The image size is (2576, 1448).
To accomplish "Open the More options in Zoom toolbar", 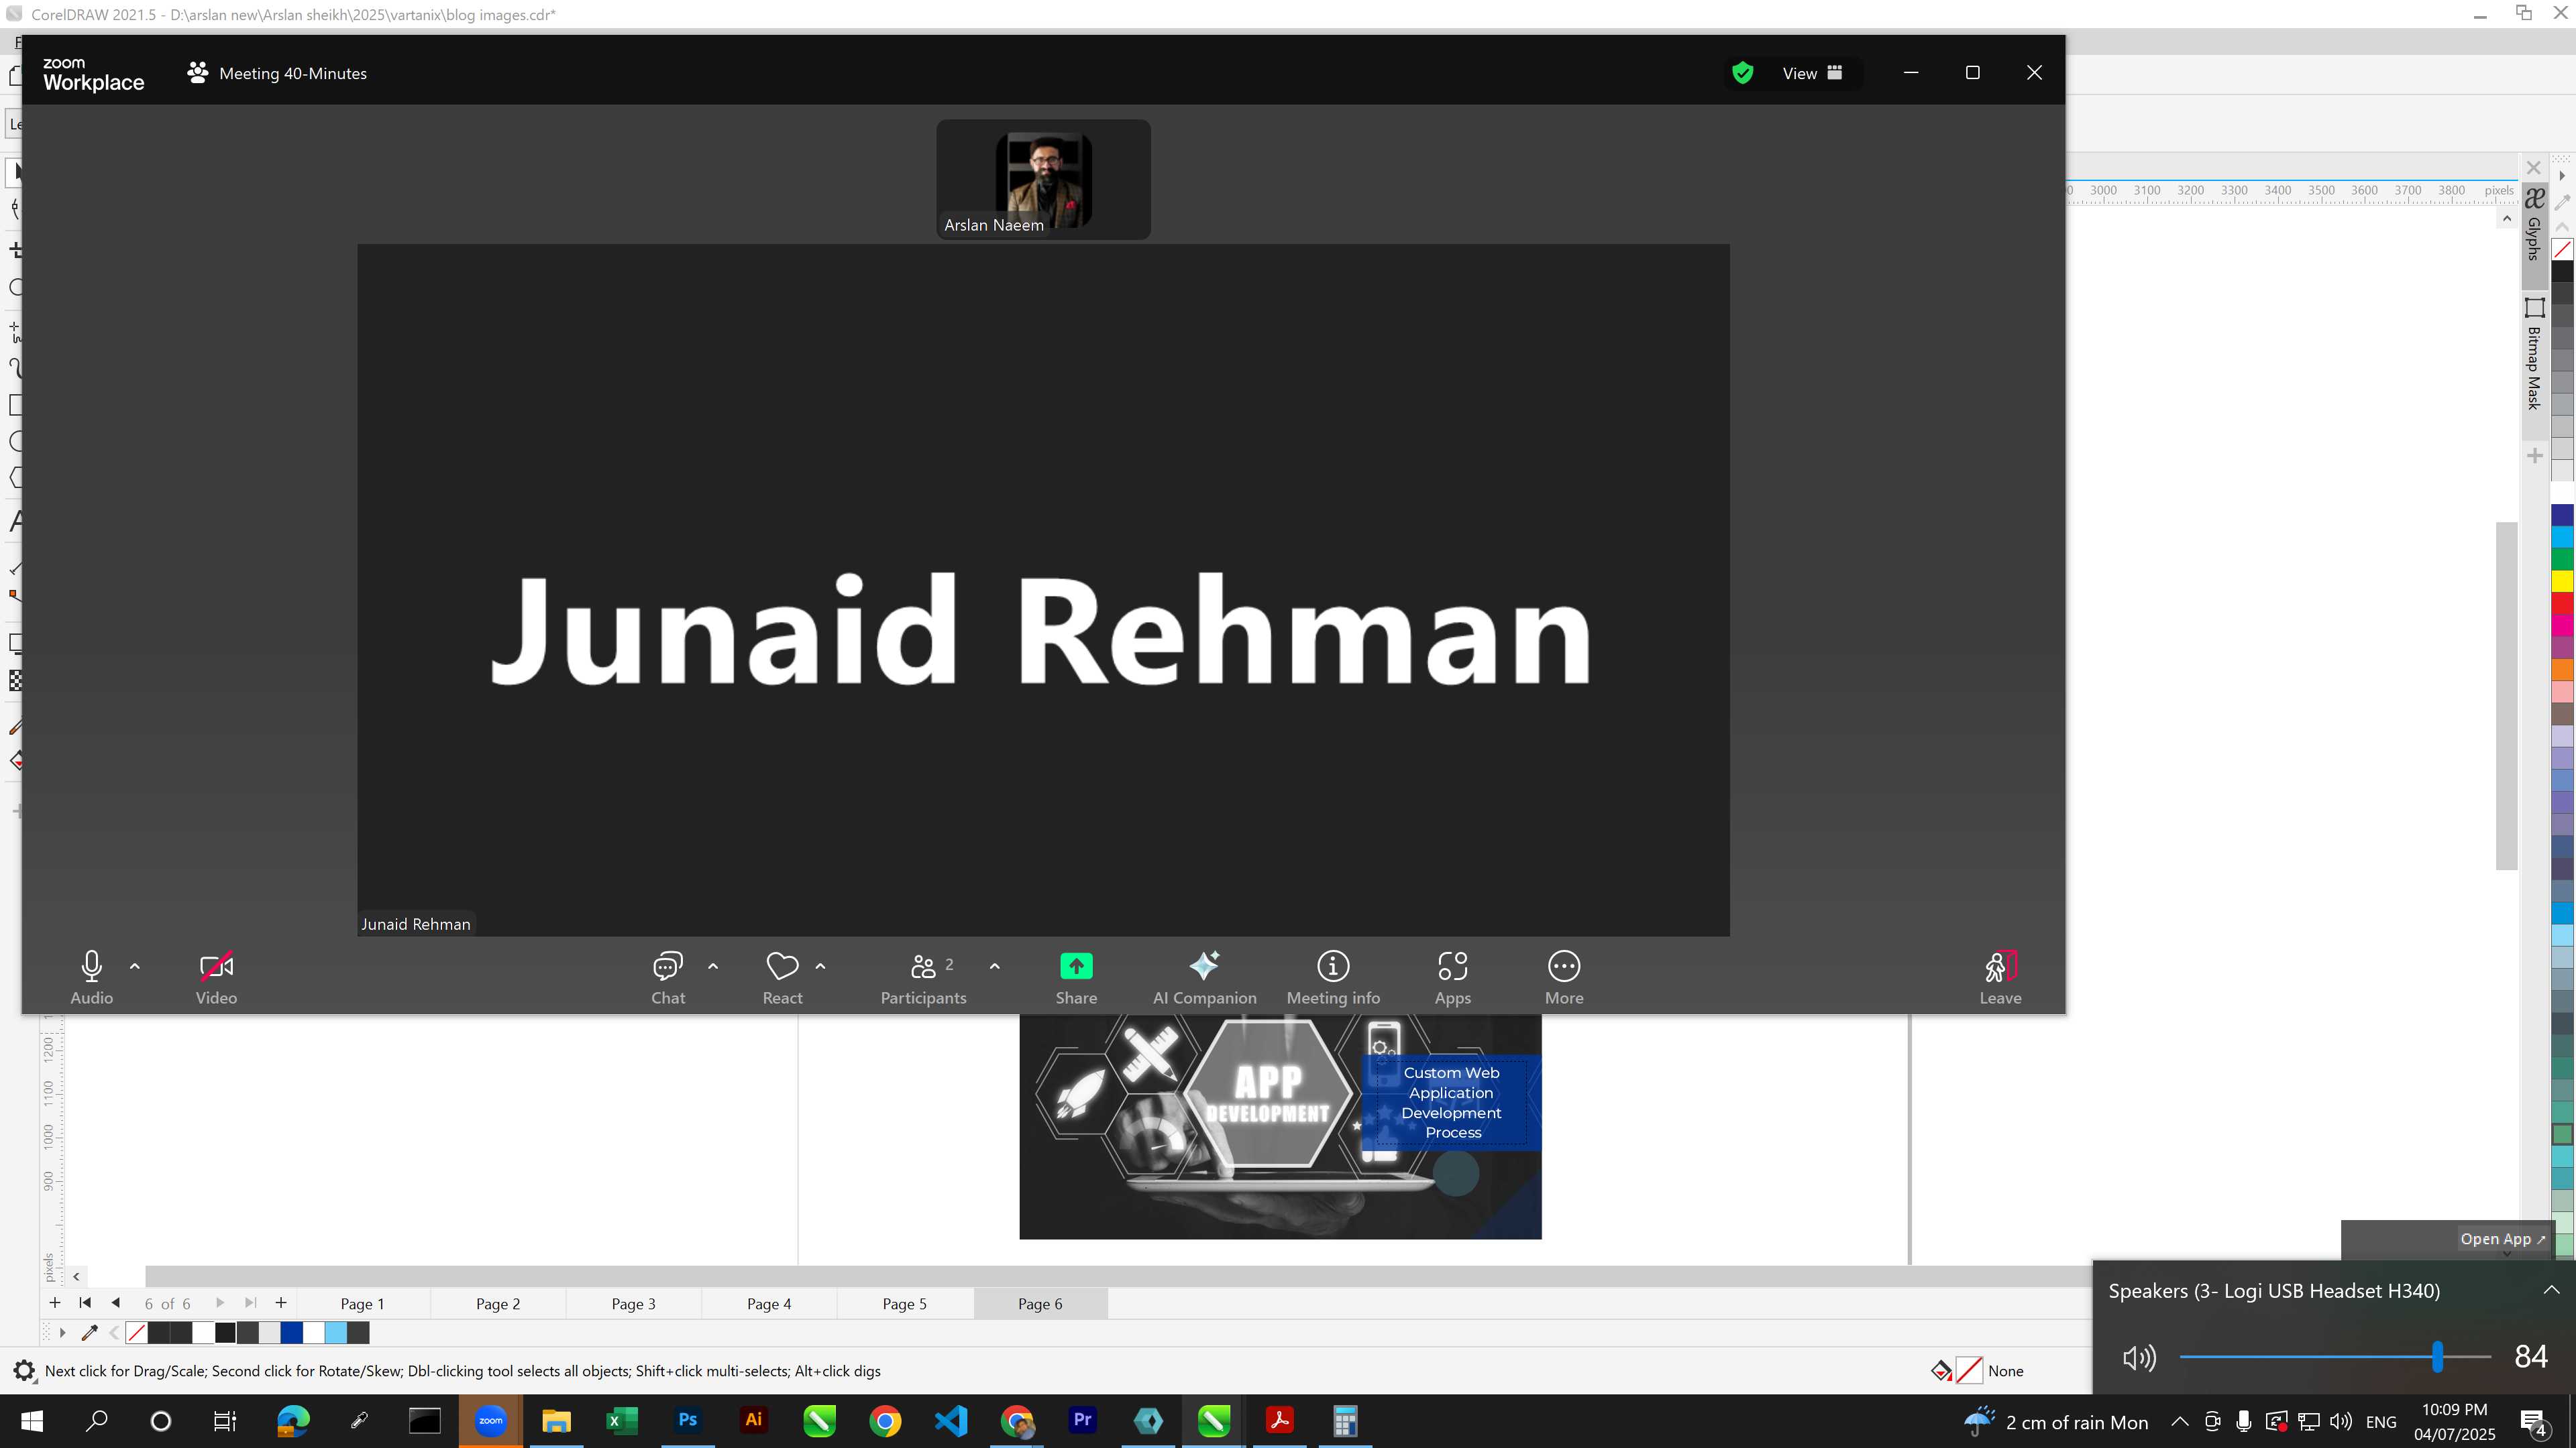I will click(x=1564, y=977).
